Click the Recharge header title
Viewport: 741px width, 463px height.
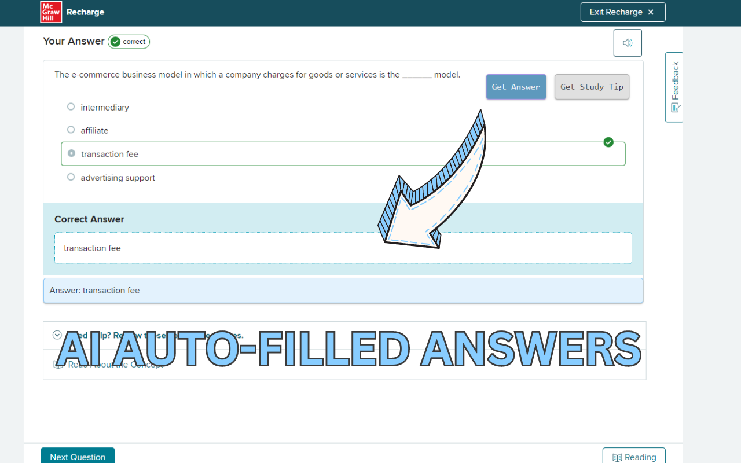85,12
